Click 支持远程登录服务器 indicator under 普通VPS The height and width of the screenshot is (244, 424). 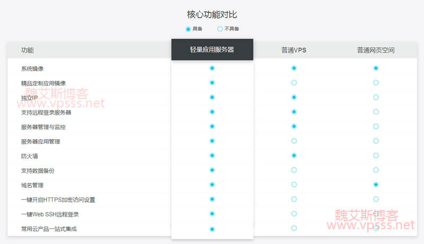[x=294, y=112]
